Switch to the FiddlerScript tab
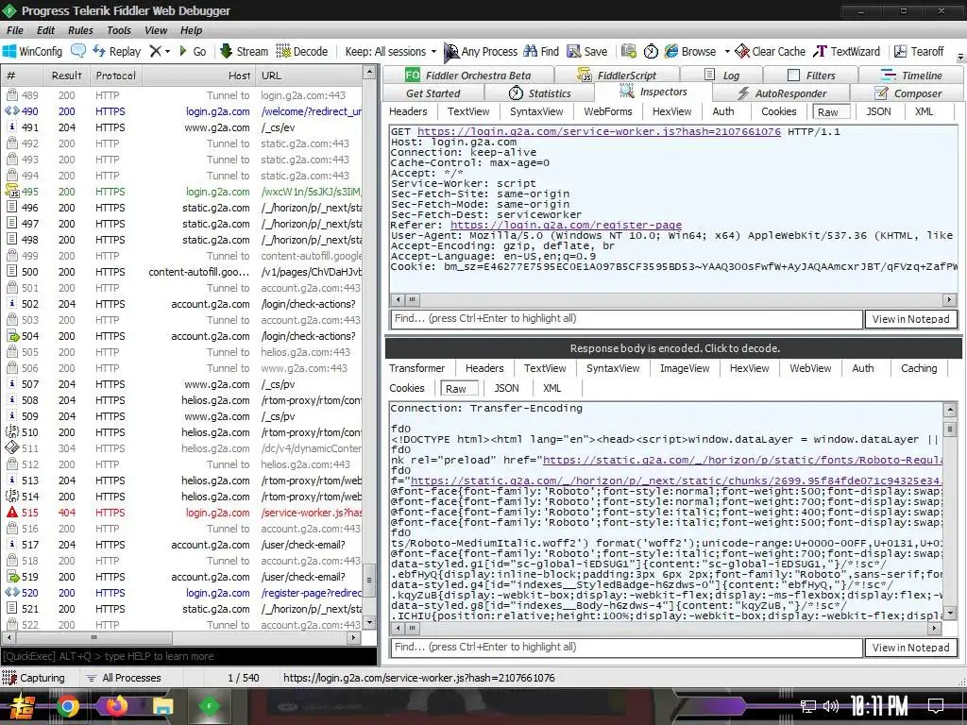The width and height of the screenshot is (967, 725). 617,75
